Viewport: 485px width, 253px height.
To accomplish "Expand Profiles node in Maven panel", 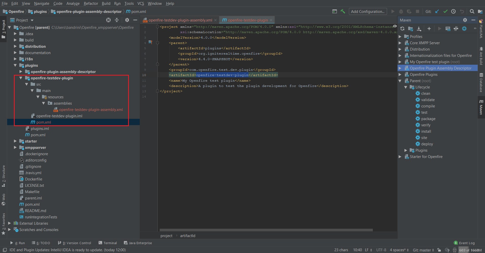I will pos(400,37).
